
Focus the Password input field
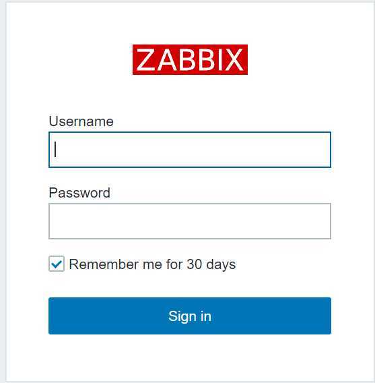pyautogui.click(x=190, y=221)
